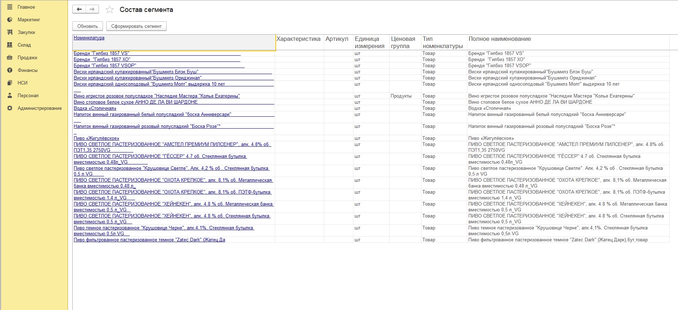Image resolution: width=678 pixels, height=310 pixels.
Task: Open the Продажи section
Action: click(27, 57)
